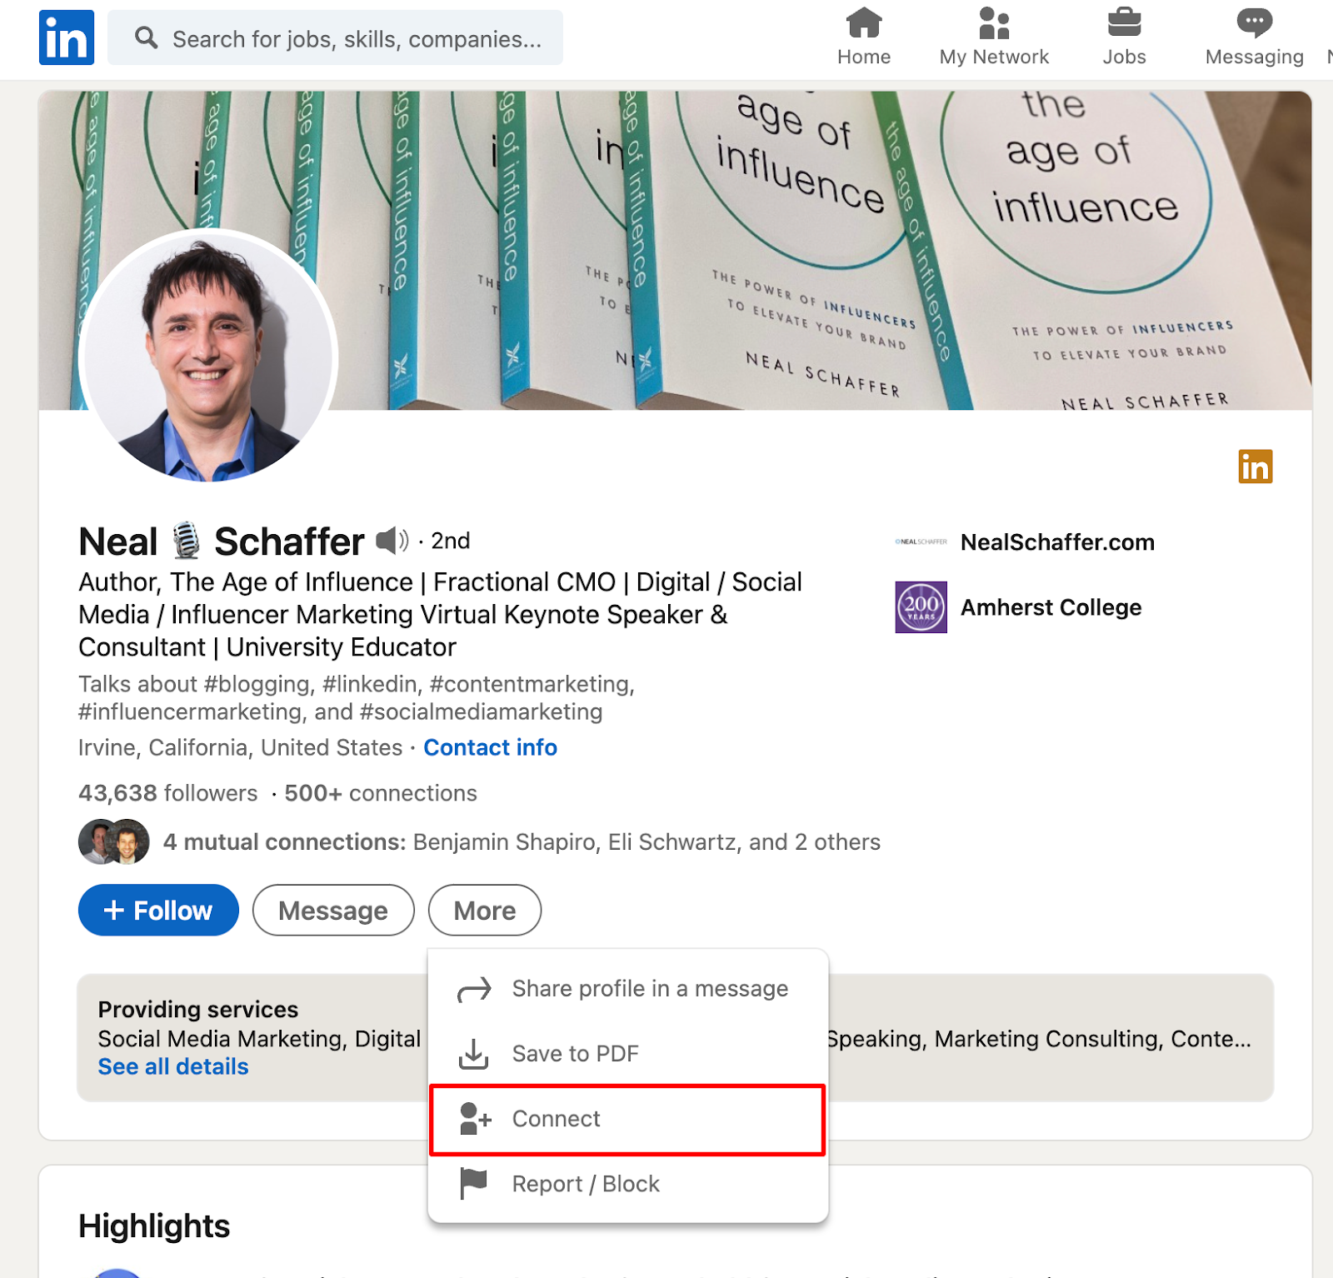Click the Amherst College 200 years logo
Screen dimensions: 1333x1278
921,607
